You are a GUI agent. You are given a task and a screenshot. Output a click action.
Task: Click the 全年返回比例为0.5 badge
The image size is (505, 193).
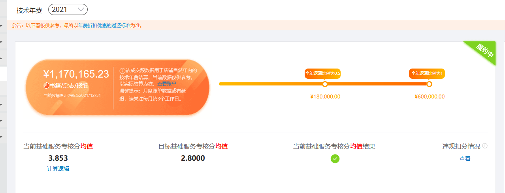click(x=322, y=74)
